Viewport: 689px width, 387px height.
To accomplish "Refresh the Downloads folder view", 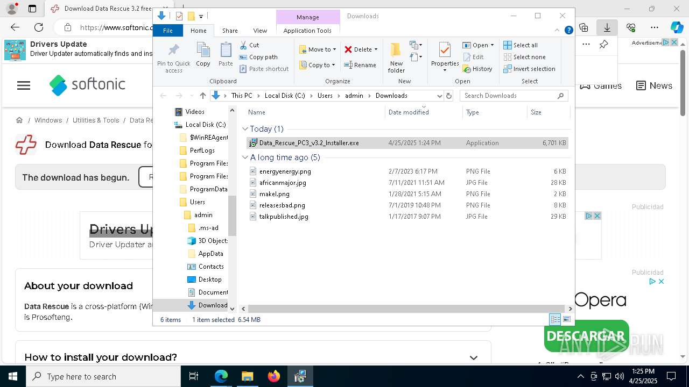I will [x=449, y=96].
